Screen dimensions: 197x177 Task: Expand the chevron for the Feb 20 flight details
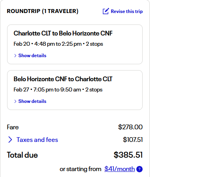tap(15, 56)
